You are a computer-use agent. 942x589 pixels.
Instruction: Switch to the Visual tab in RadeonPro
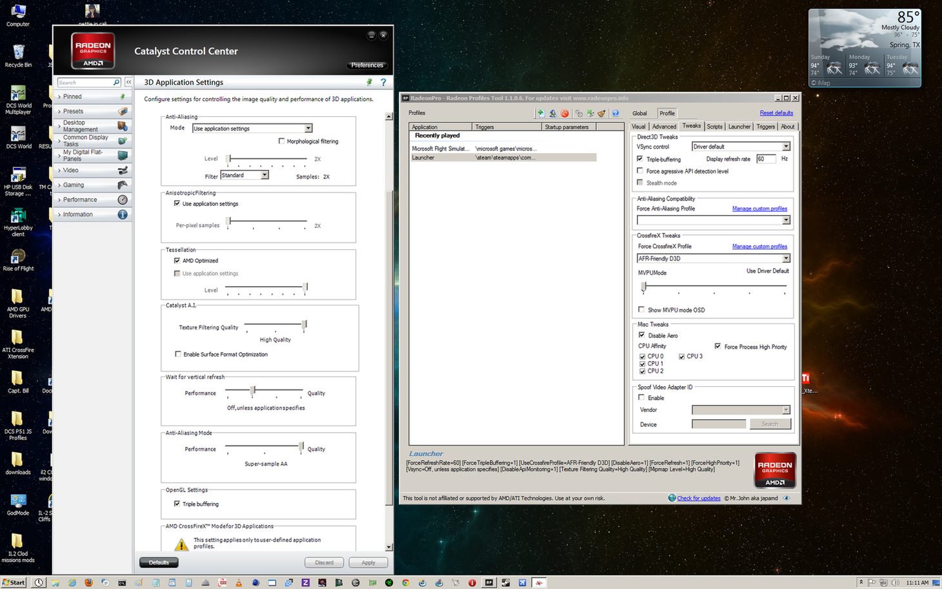point(639,127)
